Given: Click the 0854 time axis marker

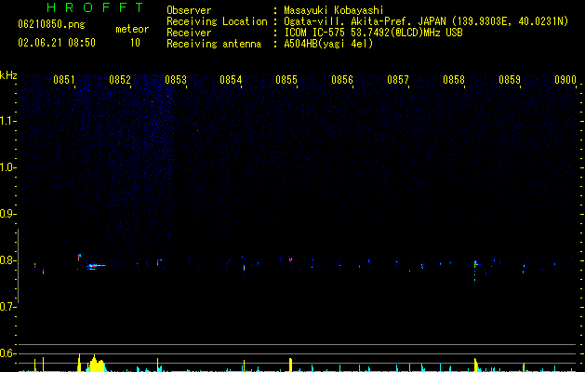Looking at the screenshot, I should (231, 80).
